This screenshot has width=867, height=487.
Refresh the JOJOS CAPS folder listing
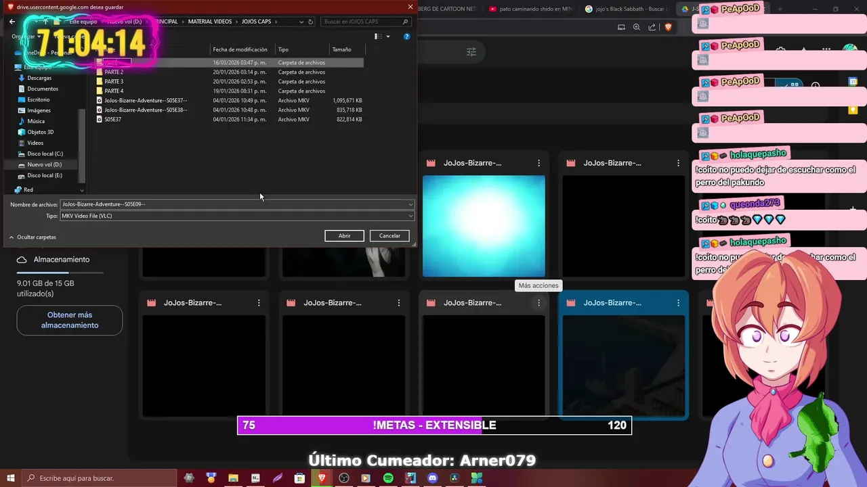tap(311, 22)
